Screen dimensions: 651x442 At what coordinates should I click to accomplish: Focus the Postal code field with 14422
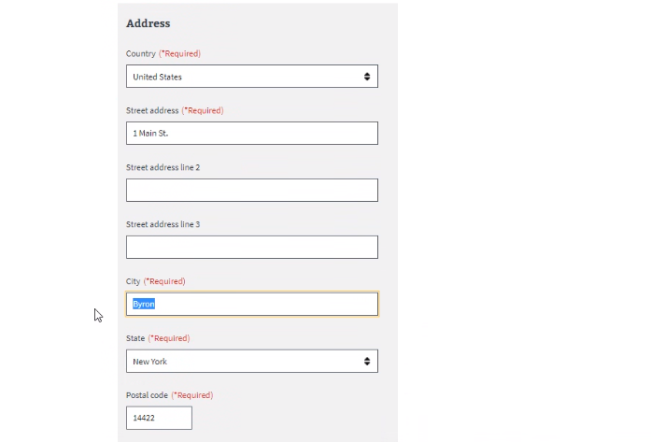coord(159,419)
